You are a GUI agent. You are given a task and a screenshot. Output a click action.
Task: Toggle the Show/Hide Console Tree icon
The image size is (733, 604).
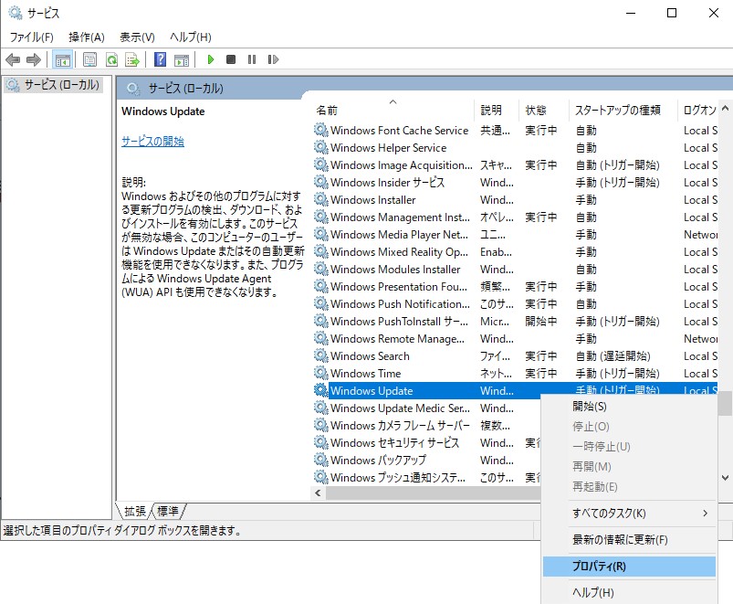pos(62,59)
